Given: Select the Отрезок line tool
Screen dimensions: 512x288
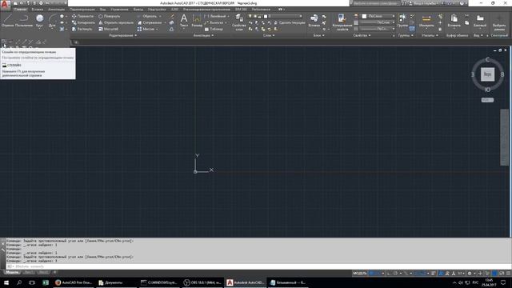Looking at the screenshot, I should click(7, 20).
